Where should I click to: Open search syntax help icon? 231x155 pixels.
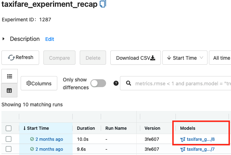coord(116,83)
